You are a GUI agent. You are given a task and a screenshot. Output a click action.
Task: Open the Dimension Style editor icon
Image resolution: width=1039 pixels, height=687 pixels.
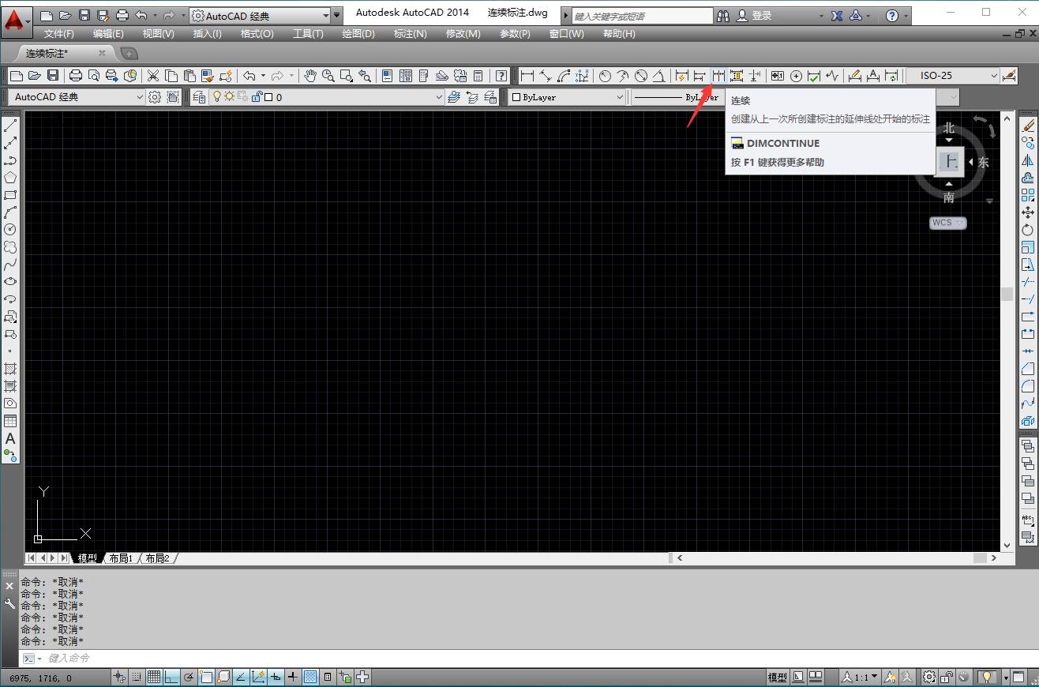(1009, 76)
